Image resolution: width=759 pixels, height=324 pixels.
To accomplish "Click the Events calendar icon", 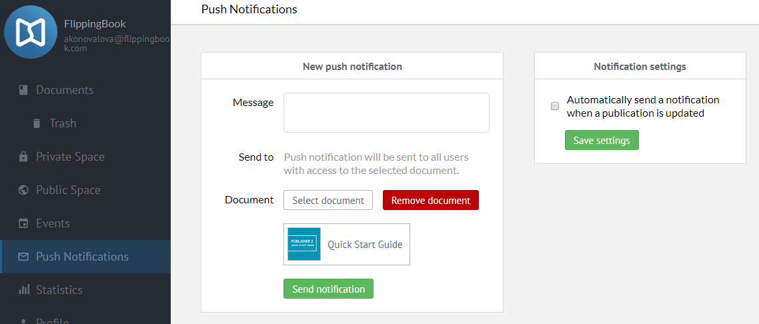I will tap(23, 223).
